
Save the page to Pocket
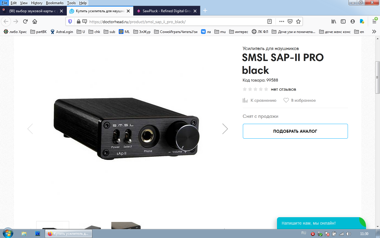click(x=290, y=21)
